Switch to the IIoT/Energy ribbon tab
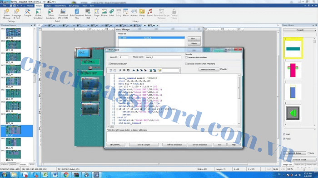This screenshot has width=318, height=178. pyautogui.click(x=74, y=6)
